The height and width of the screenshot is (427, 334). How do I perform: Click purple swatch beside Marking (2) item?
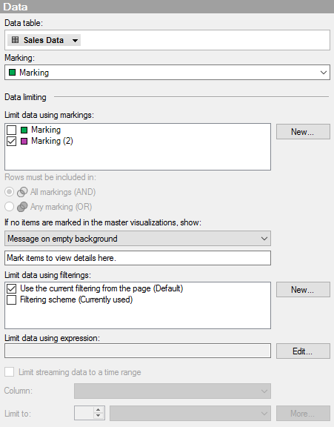(24, 141)
